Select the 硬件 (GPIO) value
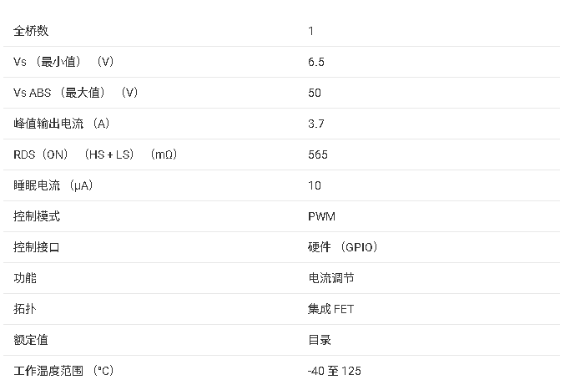The width and height of the screenshot is (575, 385). pos(343,247)
